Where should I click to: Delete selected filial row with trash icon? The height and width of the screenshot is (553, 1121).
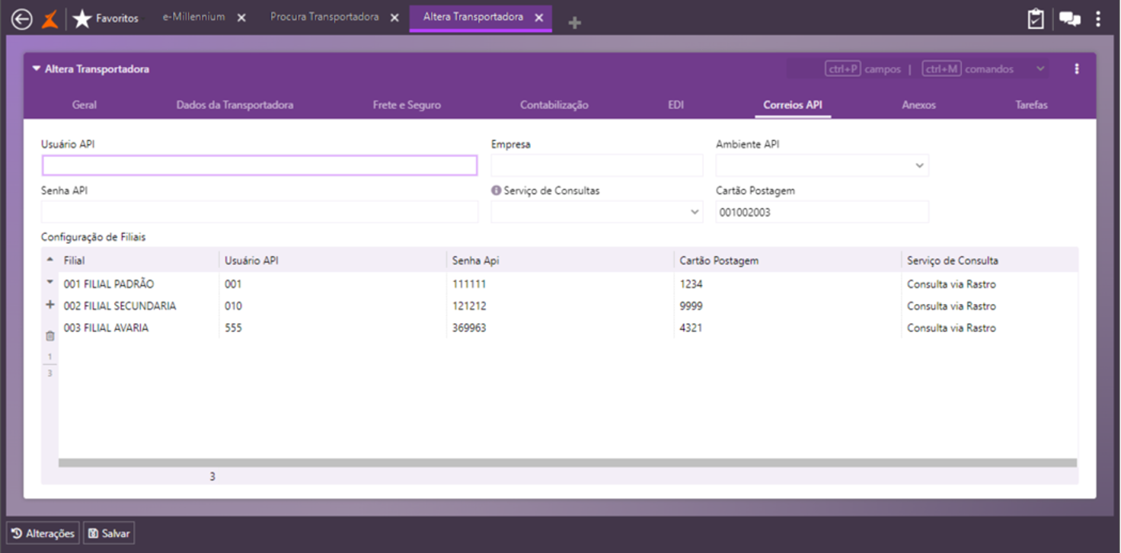pos(50,336)
